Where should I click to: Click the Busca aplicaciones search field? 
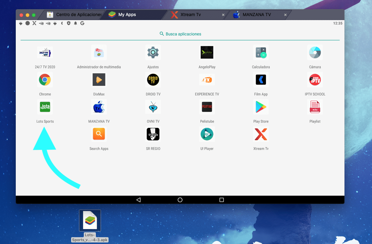click(180, 34)
